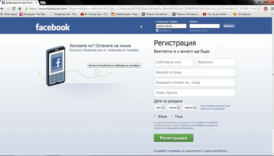Click the red Opera extension icon
The height and width of the screenshot is (156, 274).
pos(265,8)
